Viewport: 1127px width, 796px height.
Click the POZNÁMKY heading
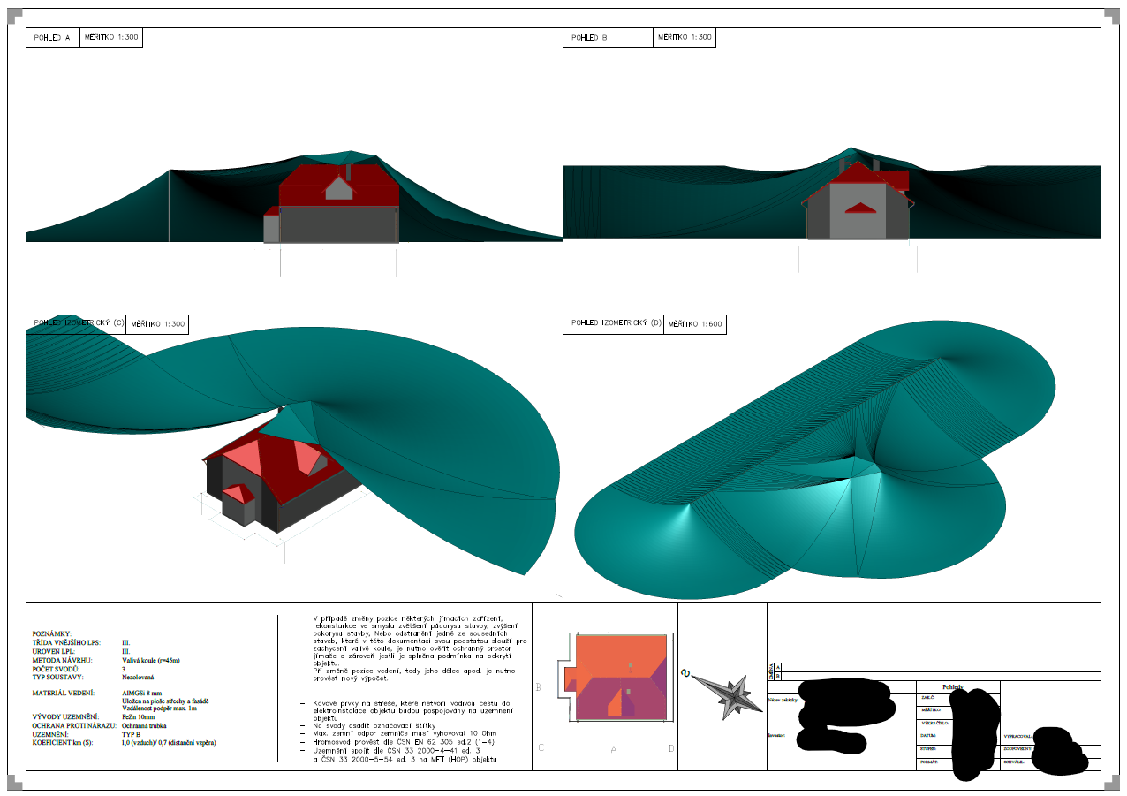(52, 634)
